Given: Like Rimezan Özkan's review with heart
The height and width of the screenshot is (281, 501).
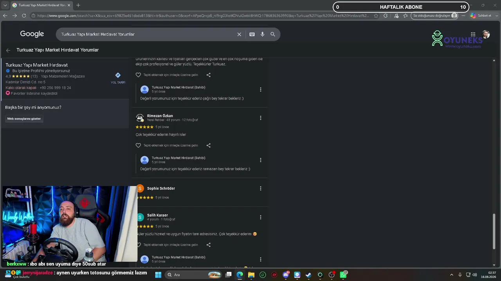Looking at the screenshot, I should point(138,146).
